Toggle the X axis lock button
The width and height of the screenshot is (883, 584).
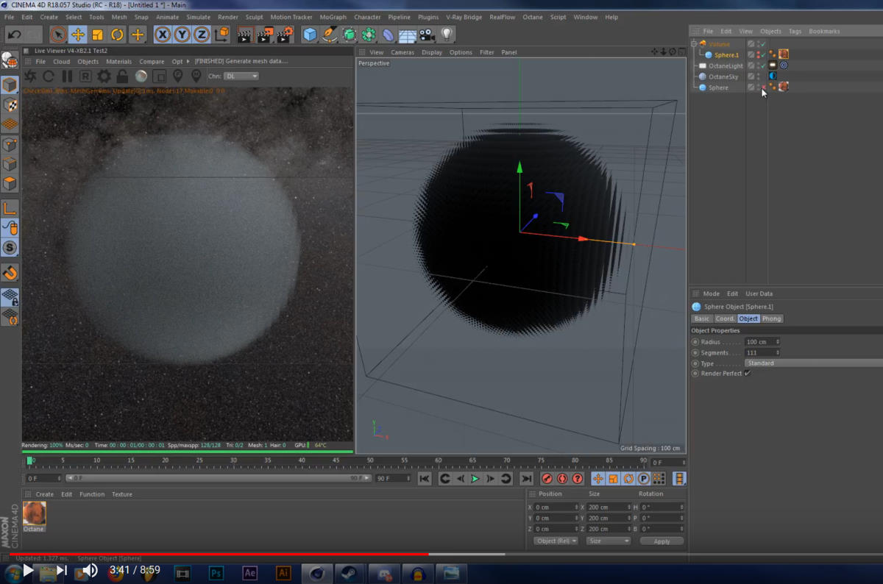[163, 35]
